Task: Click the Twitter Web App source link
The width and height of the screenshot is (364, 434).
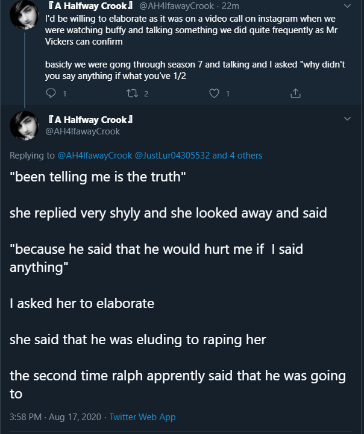Action: 142,417
